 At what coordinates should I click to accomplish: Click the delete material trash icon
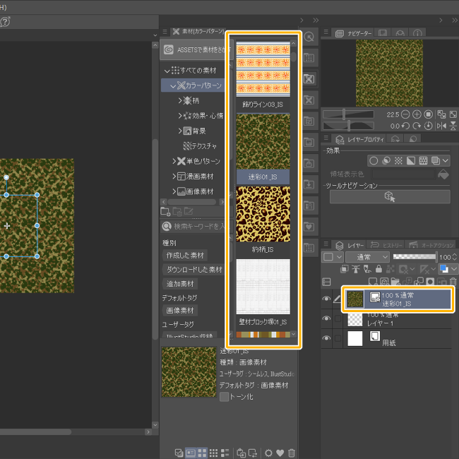point(291,453)
